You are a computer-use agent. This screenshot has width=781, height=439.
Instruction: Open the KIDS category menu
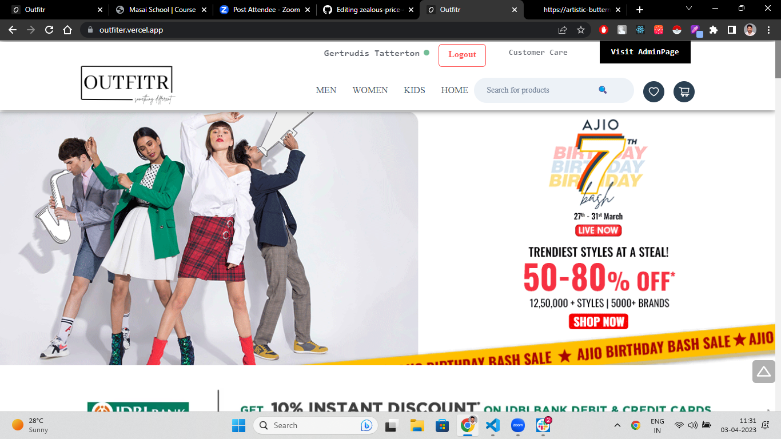[x=415, y=90]
